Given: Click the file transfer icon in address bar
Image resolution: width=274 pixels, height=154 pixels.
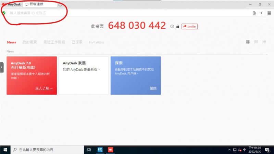Looking at the screenshot, I should [254, 13].
